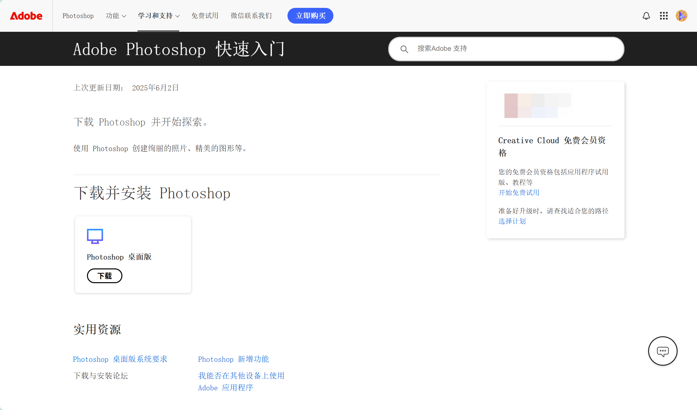Click the 实用资源 heading
Viewport: 697px width, 410px height.
[97, 329]
